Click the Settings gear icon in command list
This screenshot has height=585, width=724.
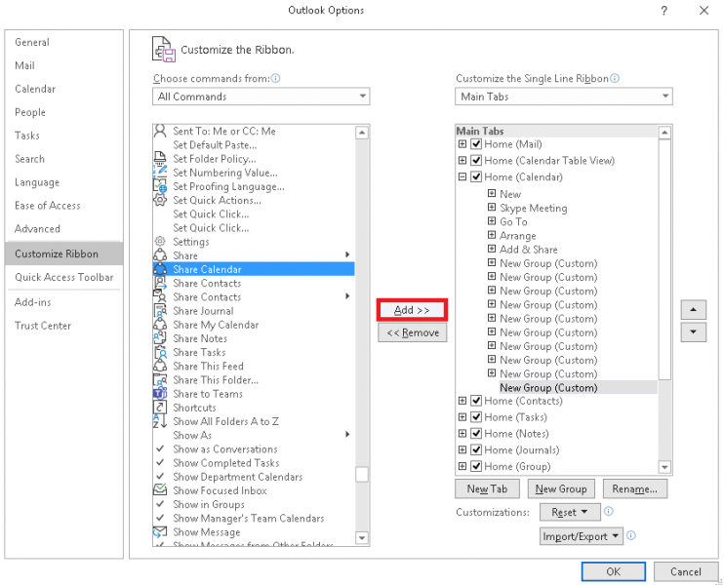tap(160, 241)
